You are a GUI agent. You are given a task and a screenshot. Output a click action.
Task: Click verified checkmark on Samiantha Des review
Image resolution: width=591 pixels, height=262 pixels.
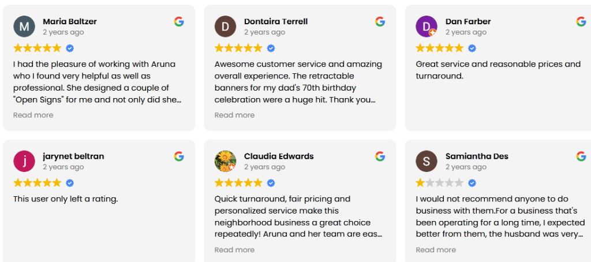coord(472,183)
